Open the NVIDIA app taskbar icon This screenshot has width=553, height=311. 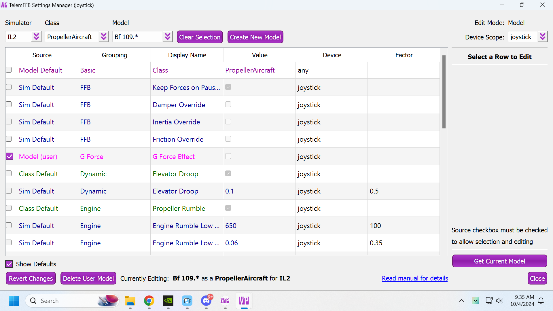(x=168, y=301)
